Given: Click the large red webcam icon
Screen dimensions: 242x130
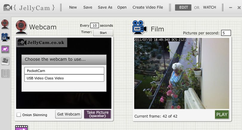Looking at the screenshot, I should (x=21, y=27).
